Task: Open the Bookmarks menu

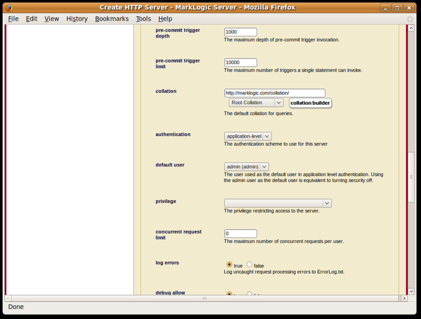Action: (x=112, y=19)
